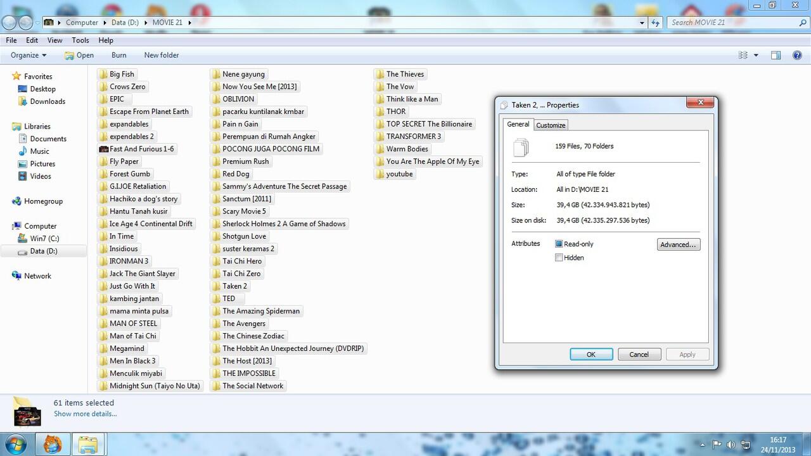The height and width of the screenshot is (456, 811).
Task: Click the TED folder icon
Action: [x=216, y=298]
